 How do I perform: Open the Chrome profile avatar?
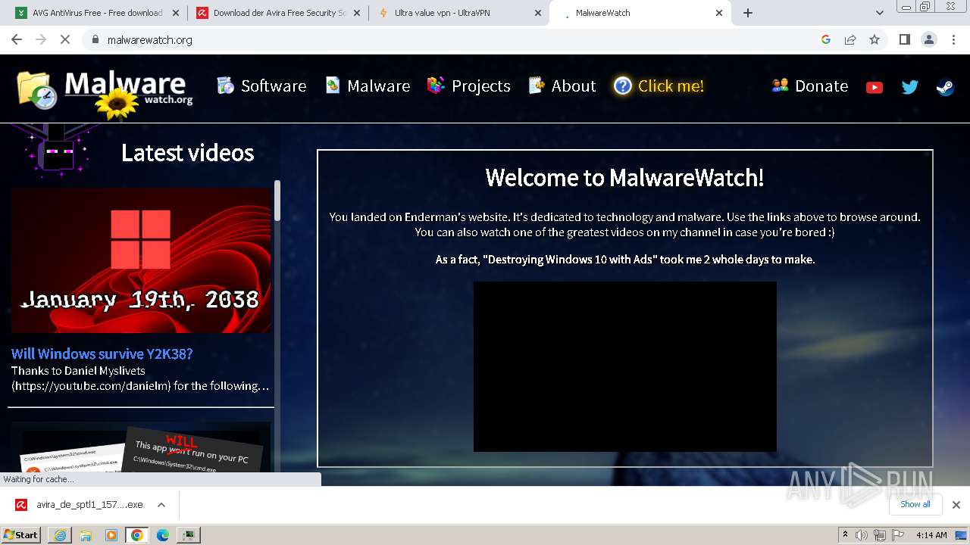(x=929, y=39)
